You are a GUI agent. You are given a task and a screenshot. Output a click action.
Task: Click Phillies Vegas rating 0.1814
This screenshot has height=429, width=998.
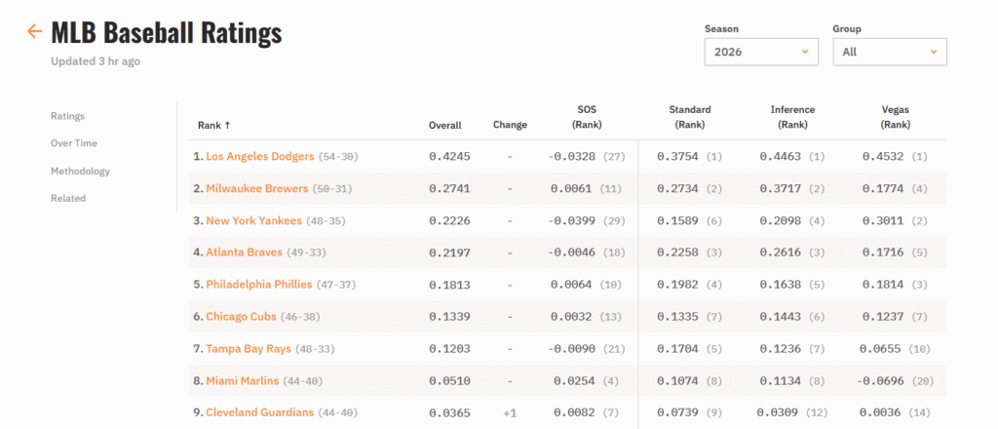point(883,285)
